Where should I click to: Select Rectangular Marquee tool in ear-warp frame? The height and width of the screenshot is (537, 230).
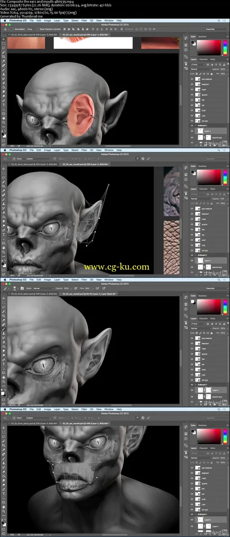click(4, 173)
